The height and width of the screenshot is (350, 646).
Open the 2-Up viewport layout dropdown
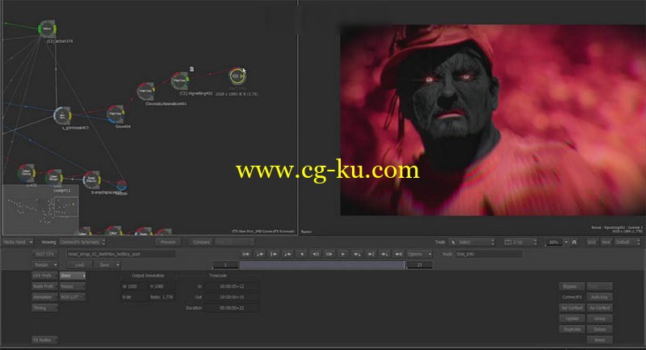(521, 242)
